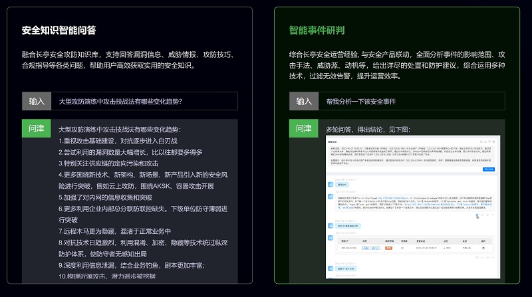Open the embedded analysis screenshot thumbnail
The image size is (532, 297).
[413, 207]
